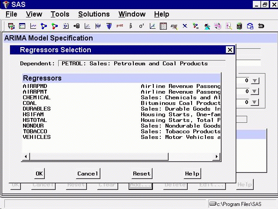This screenshot has height=209, width=278.
Task: Click Cancel in Regressors Selection dialog
Action: pyautogui.click(x=88, y=173)
